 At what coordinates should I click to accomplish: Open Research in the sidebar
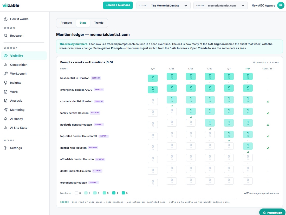(x=24, y=36)
